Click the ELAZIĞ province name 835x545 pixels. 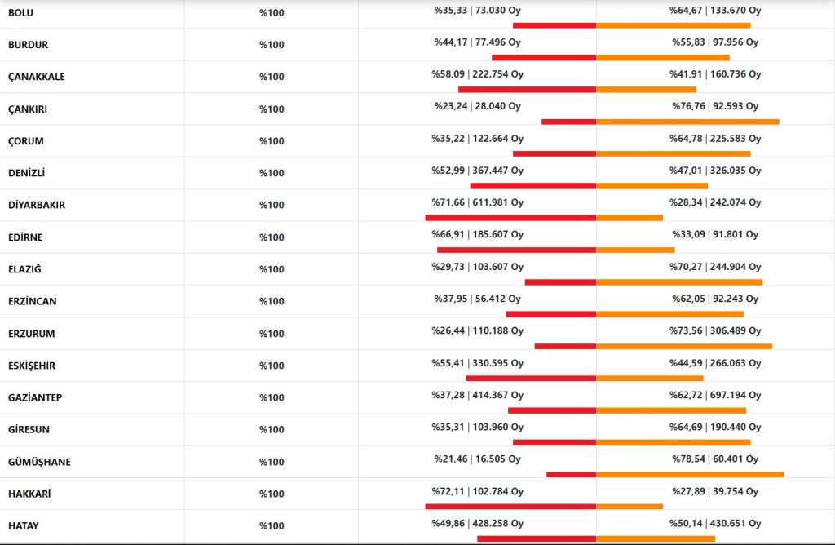(24, 269)
